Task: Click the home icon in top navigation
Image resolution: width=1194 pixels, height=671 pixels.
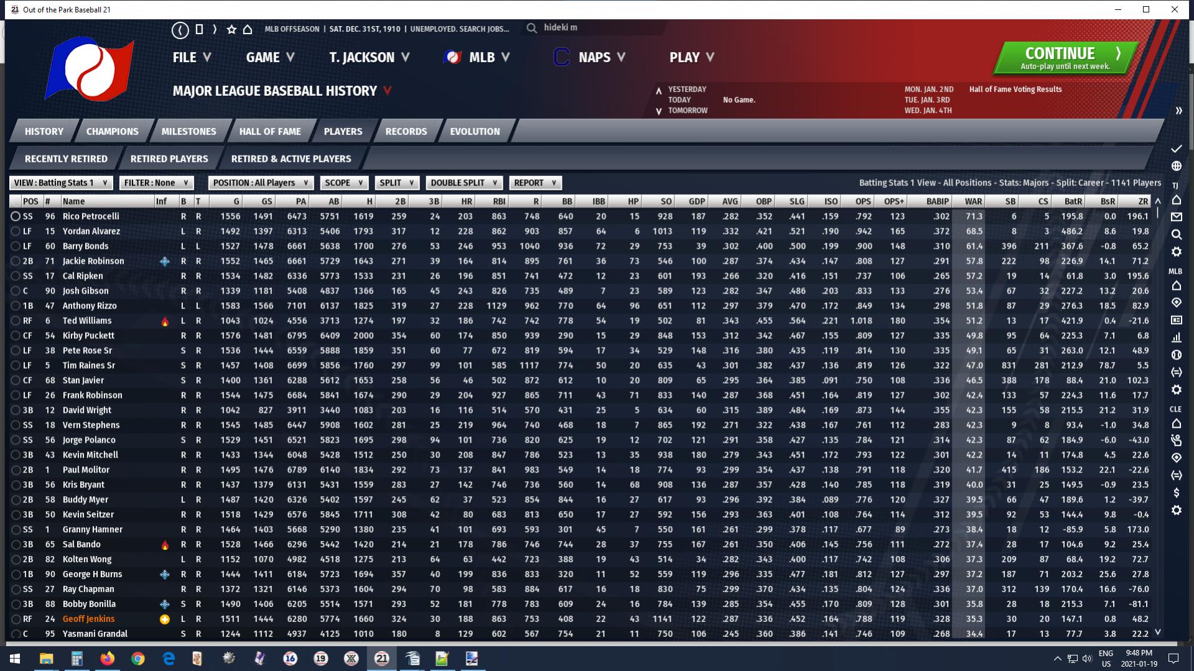Action: pos(248,29)
